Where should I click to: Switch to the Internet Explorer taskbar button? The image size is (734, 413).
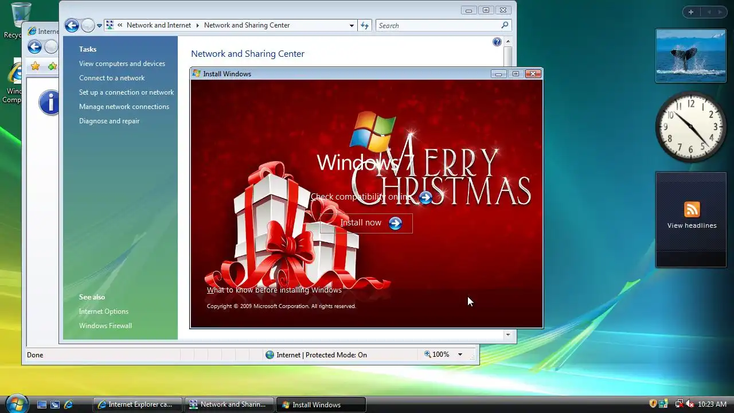pyautogui.click(x=137, y=404)
